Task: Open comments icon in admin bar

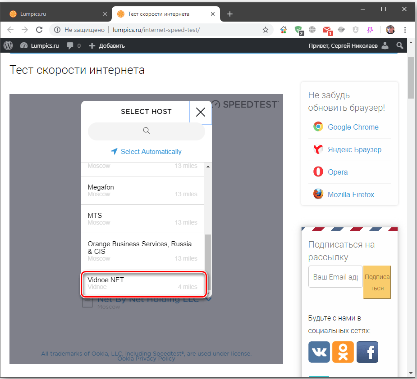Action: pos(73,45)
